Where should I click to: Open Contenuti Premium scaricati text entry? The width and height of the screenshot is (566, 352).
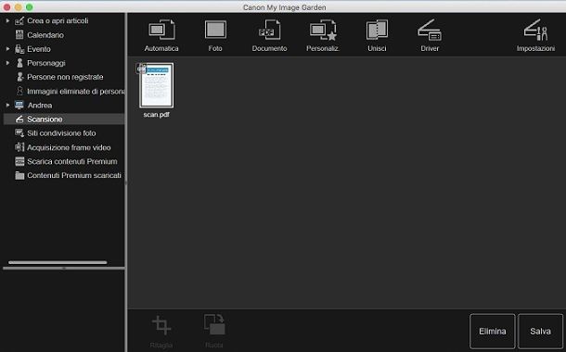74,175
